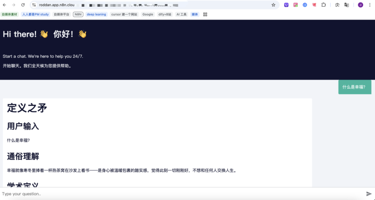This screenshot has height=200, width=375.
Task: Open the dify+B站 bookmark group
Action: pos(165,15)
